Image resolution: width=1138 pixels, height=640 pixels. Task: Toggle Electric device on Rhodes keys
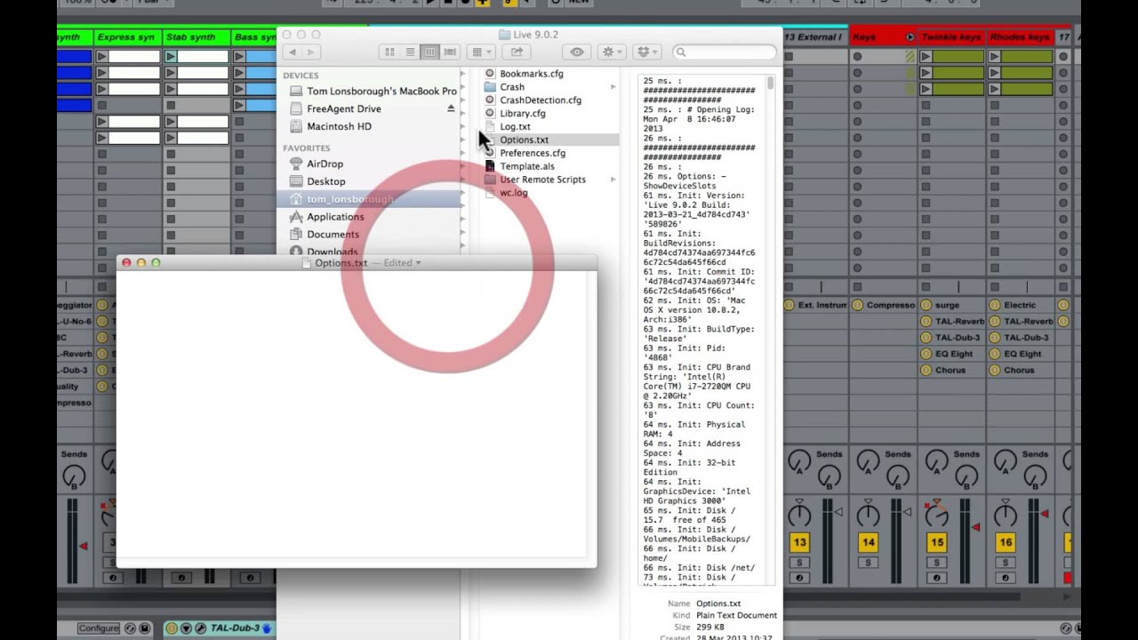pos(995,306)
